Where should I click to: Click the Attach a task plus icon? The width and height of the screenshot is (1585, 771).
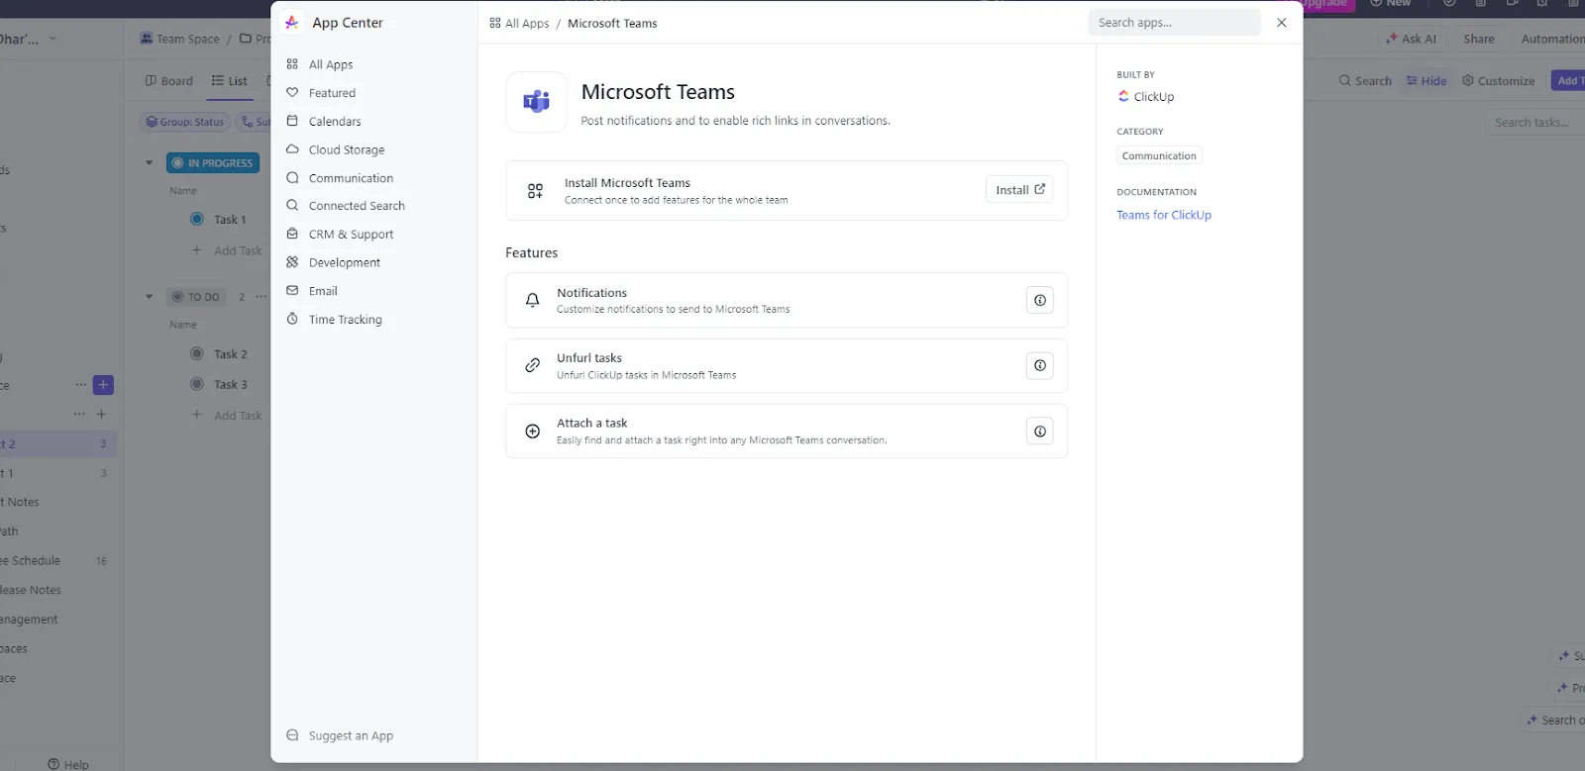(x=532, y=431)
